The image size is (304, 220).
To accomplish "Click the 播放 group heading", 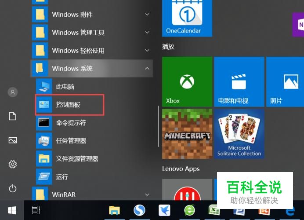I will point(168,47).
